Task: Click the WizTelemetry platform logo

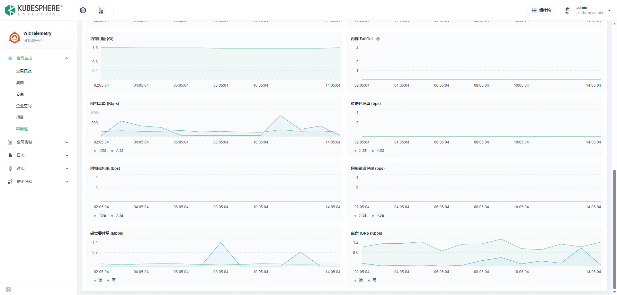Action: (14, 37)
